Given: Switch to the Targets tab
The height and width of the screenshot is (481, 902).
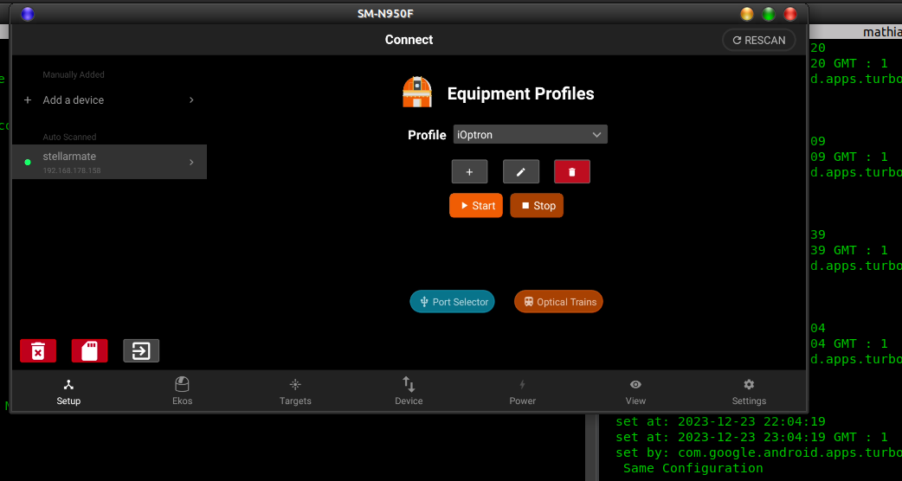Looking at the screenshot, I should coord(295,392).
